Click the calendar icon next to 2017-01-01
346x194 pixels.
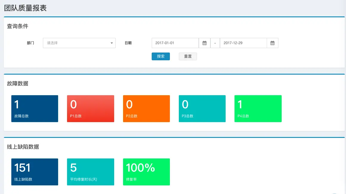205,43
